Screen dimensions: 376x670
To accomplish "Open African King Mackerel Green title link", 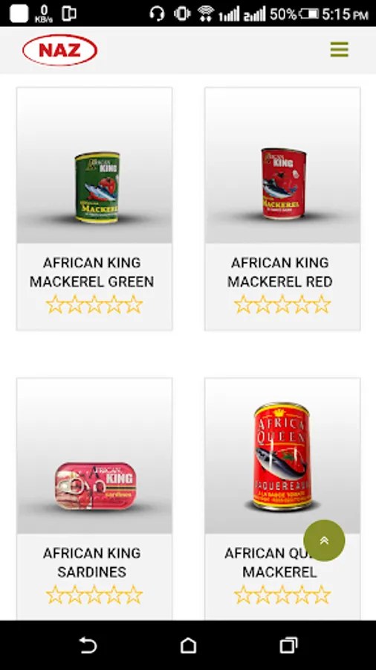I will click(x=91, y=272).
